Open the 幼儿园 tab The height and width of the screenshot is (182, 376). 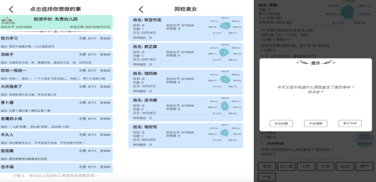point(286,166)
